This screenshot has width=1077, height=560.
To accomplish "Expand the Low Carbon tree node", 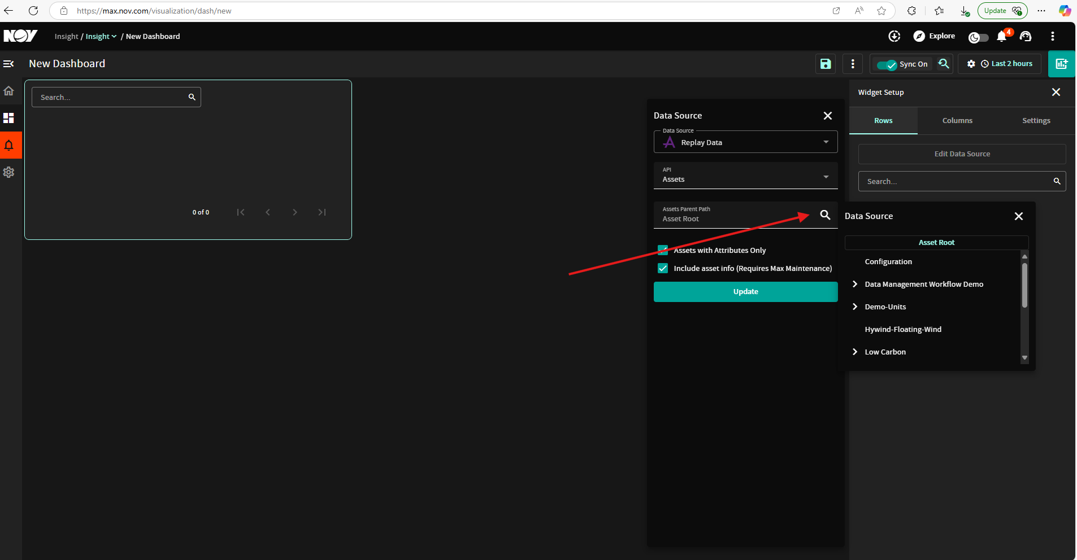I will point(855,352).
